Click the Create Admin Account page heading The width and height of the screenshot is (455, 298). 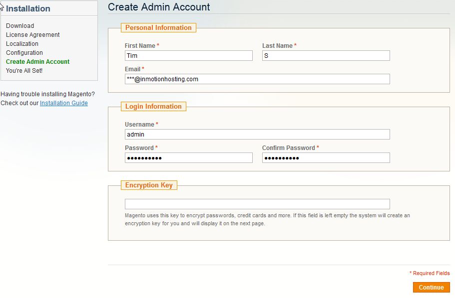point(159,7)
